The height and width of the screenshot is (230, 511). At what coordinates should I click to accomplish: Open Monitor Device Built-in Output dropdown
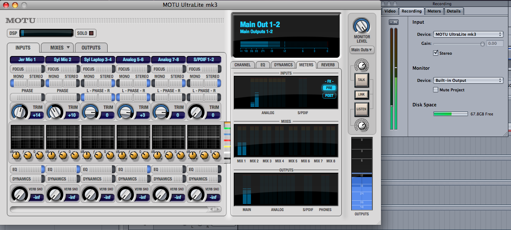(468, 80)
